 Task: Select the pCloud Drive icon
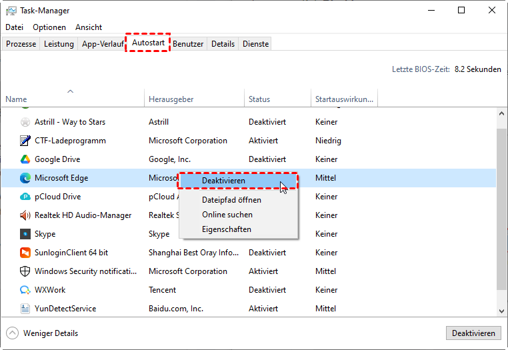point(25,197)
